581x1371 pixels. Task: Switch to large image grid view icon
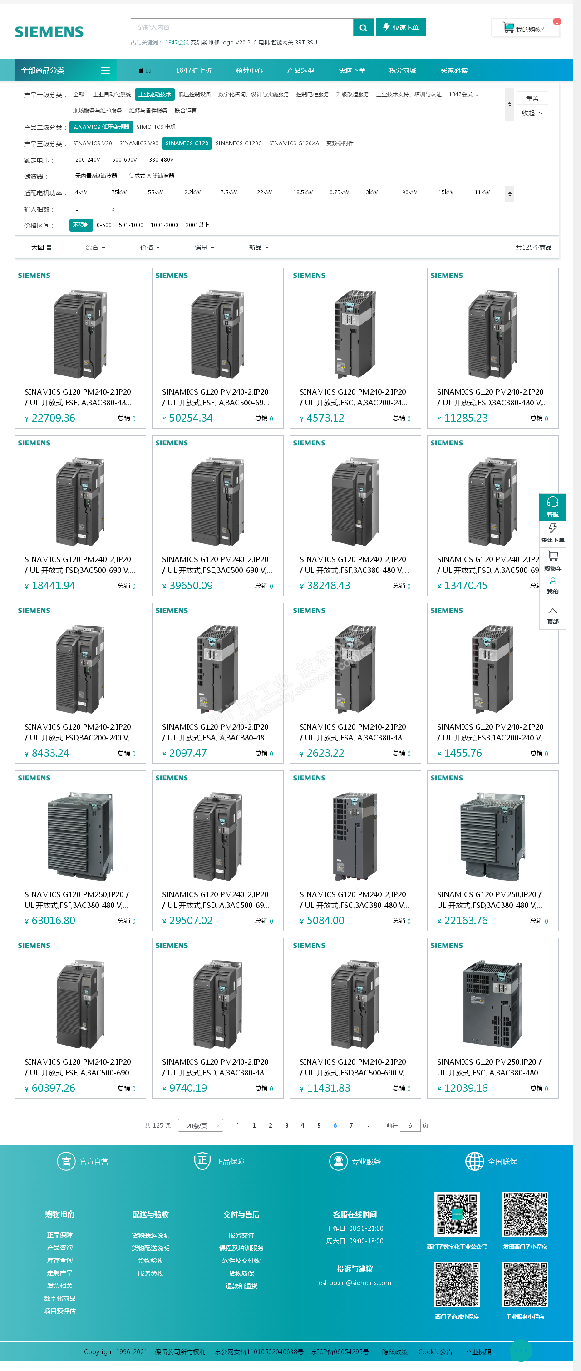[49, 247]
